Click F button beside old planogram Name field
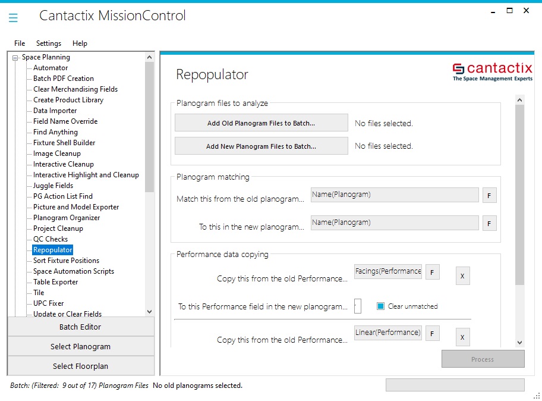This screenshot has height=401, width=542. point(489,195)
